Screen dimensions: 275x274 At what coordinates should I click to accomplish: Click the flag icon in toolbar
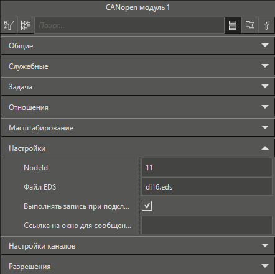[x=249, y=25]
